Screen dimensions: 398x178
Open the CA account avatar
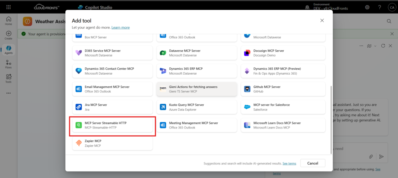pyautogui.click(x=391, y=7)
